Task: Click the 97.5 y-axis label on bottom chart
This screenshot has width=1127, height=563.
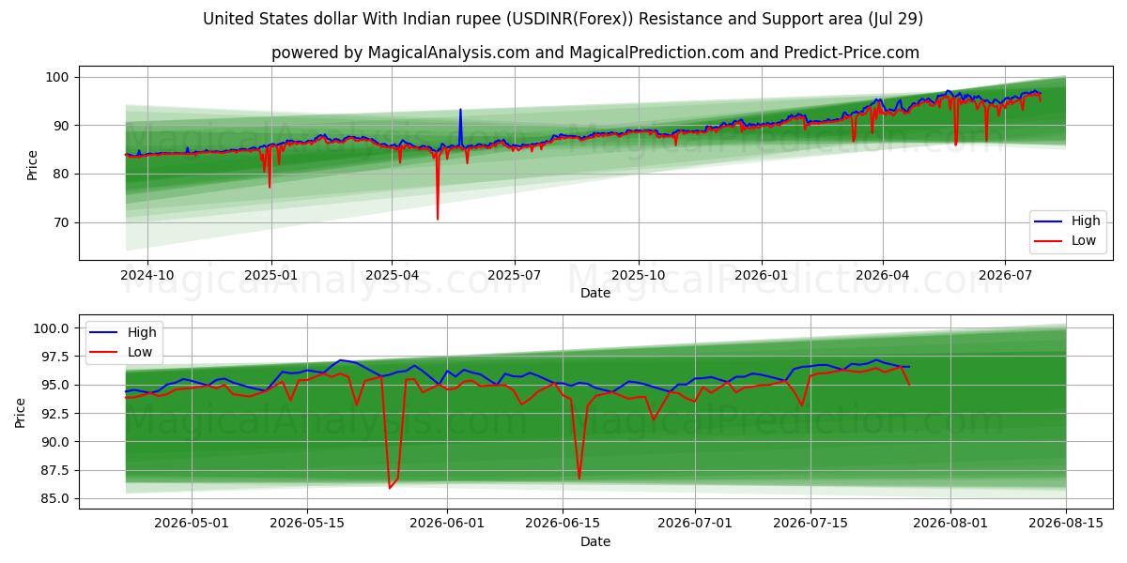Action: (x=55, y=358)
